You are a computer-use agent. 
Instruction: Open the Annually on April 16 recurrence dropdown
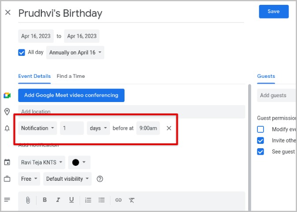point(75,52)
